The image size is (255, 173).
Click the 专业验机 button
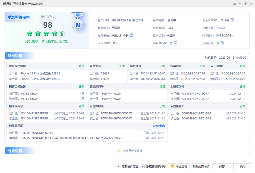pos(179,166)
